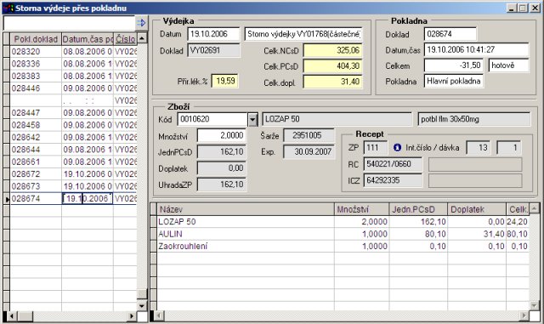
Task: Click the LOZAP 50 name field
Action: pyautogui.click(x=337, y=119)
